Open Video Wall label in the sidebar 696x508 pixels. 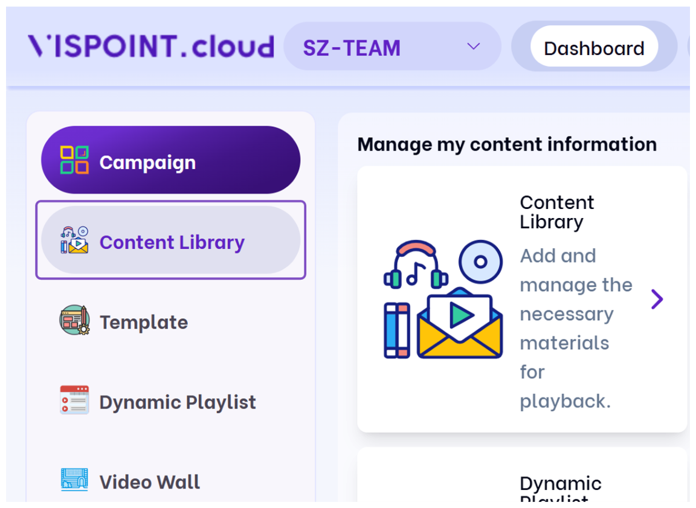coord(150,482)
